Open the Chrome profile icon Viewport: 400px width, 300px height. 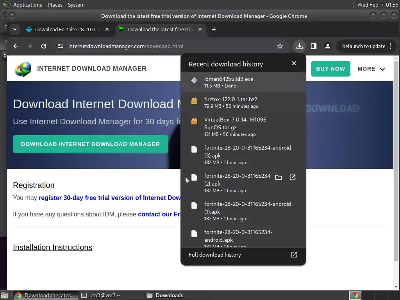coord(328,46)
